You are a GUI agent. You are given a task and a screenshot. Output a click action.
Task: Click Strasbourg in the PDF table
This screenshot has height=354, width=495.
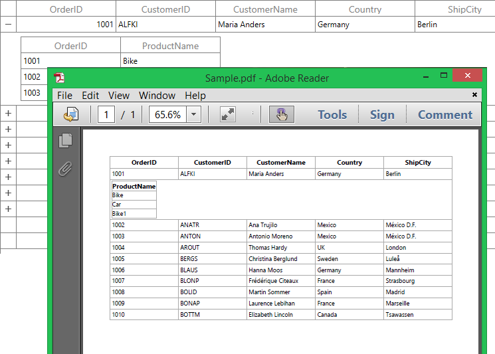click(400, 281)
